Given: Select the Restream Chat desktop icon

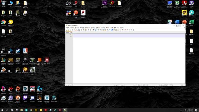Looking at the screenshot, I should pyautogui.click(x=76, y=14).
